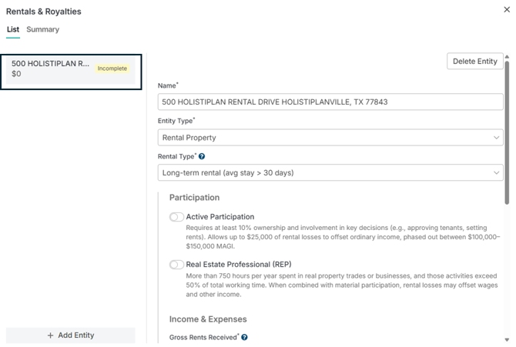Click the Income & Expenses heading
This screenshot has height=347, width=516.
click(208, 319)
